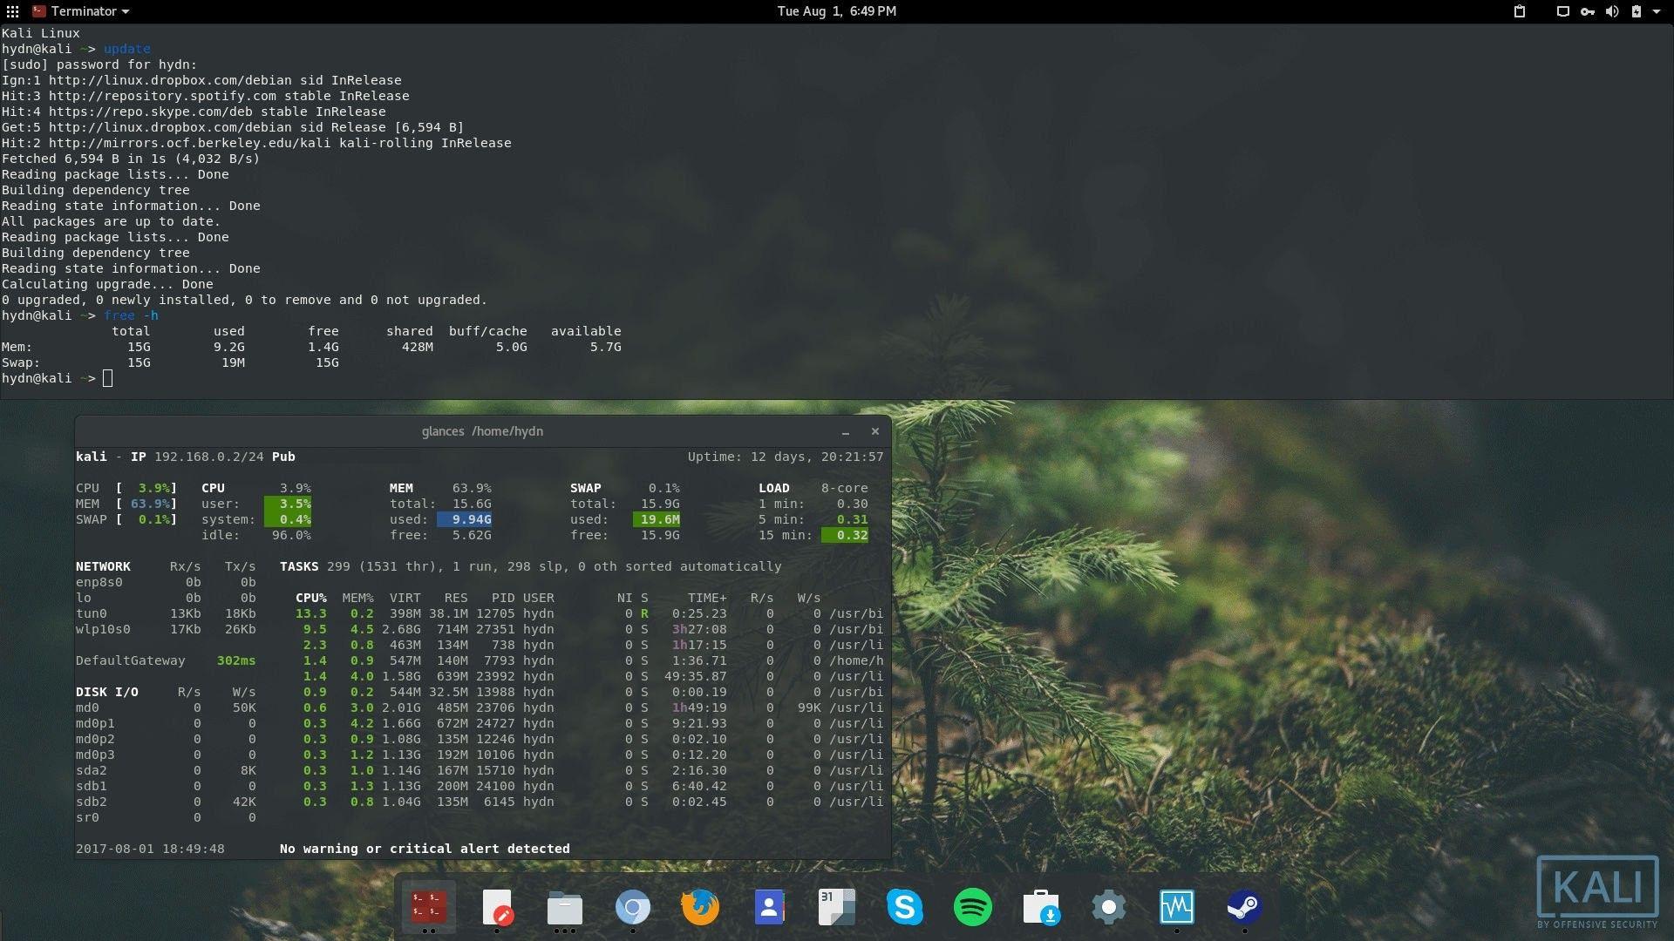1674x941 pixels.
Task: Open the Calendar app from the dock
Action: [x=836, y=907]
